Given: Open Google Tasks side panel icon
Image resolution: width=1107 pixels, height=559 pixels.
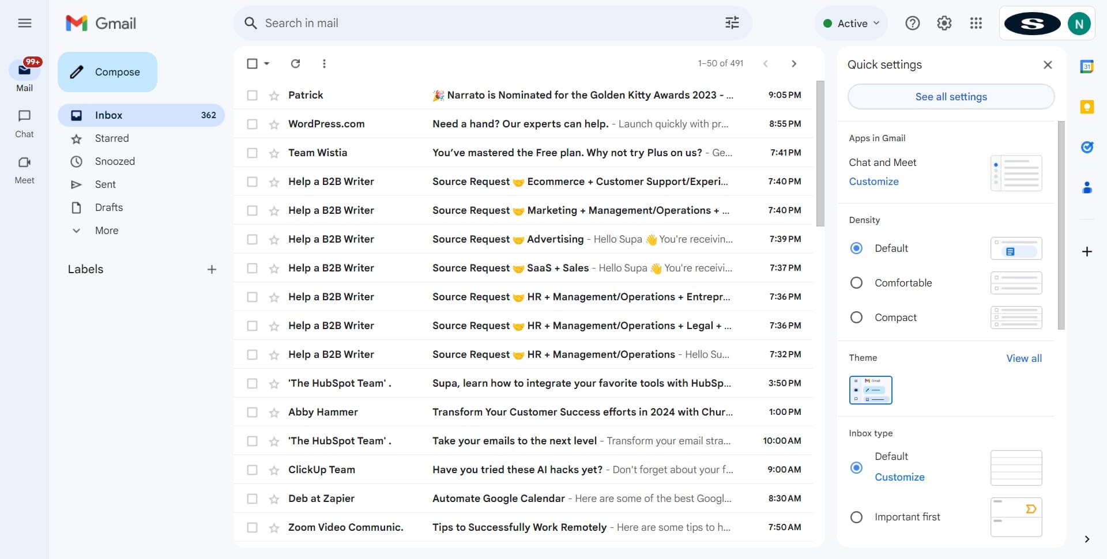Looking at the screenshot, I should 1087,147.
